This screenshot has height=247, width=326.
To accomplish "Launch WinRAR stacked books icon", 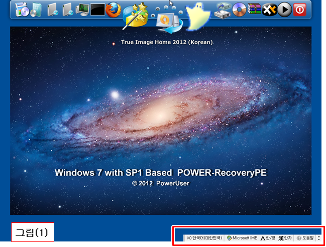I will tap(254, 9).
